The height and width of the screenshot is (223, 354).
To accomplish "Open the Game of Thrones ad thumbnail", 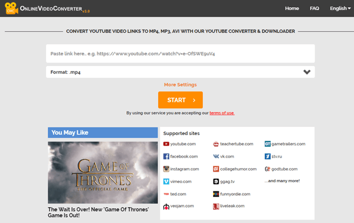I will coord(103,172).
